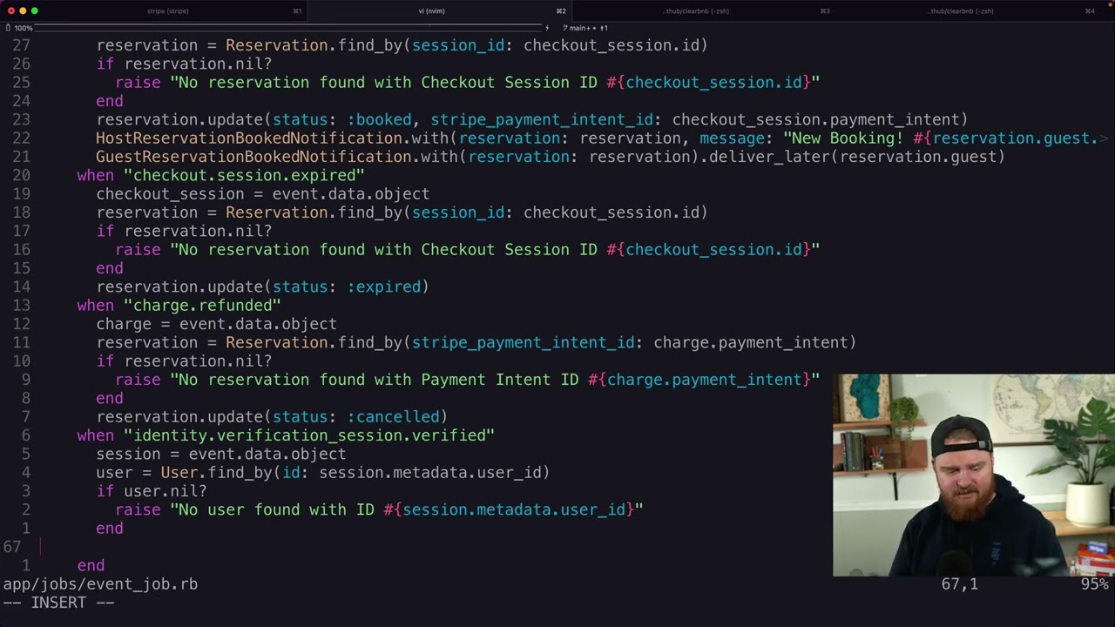Click 'charge = event.data.object' line
Screen dimensions: 1115x627
point(216,324)
